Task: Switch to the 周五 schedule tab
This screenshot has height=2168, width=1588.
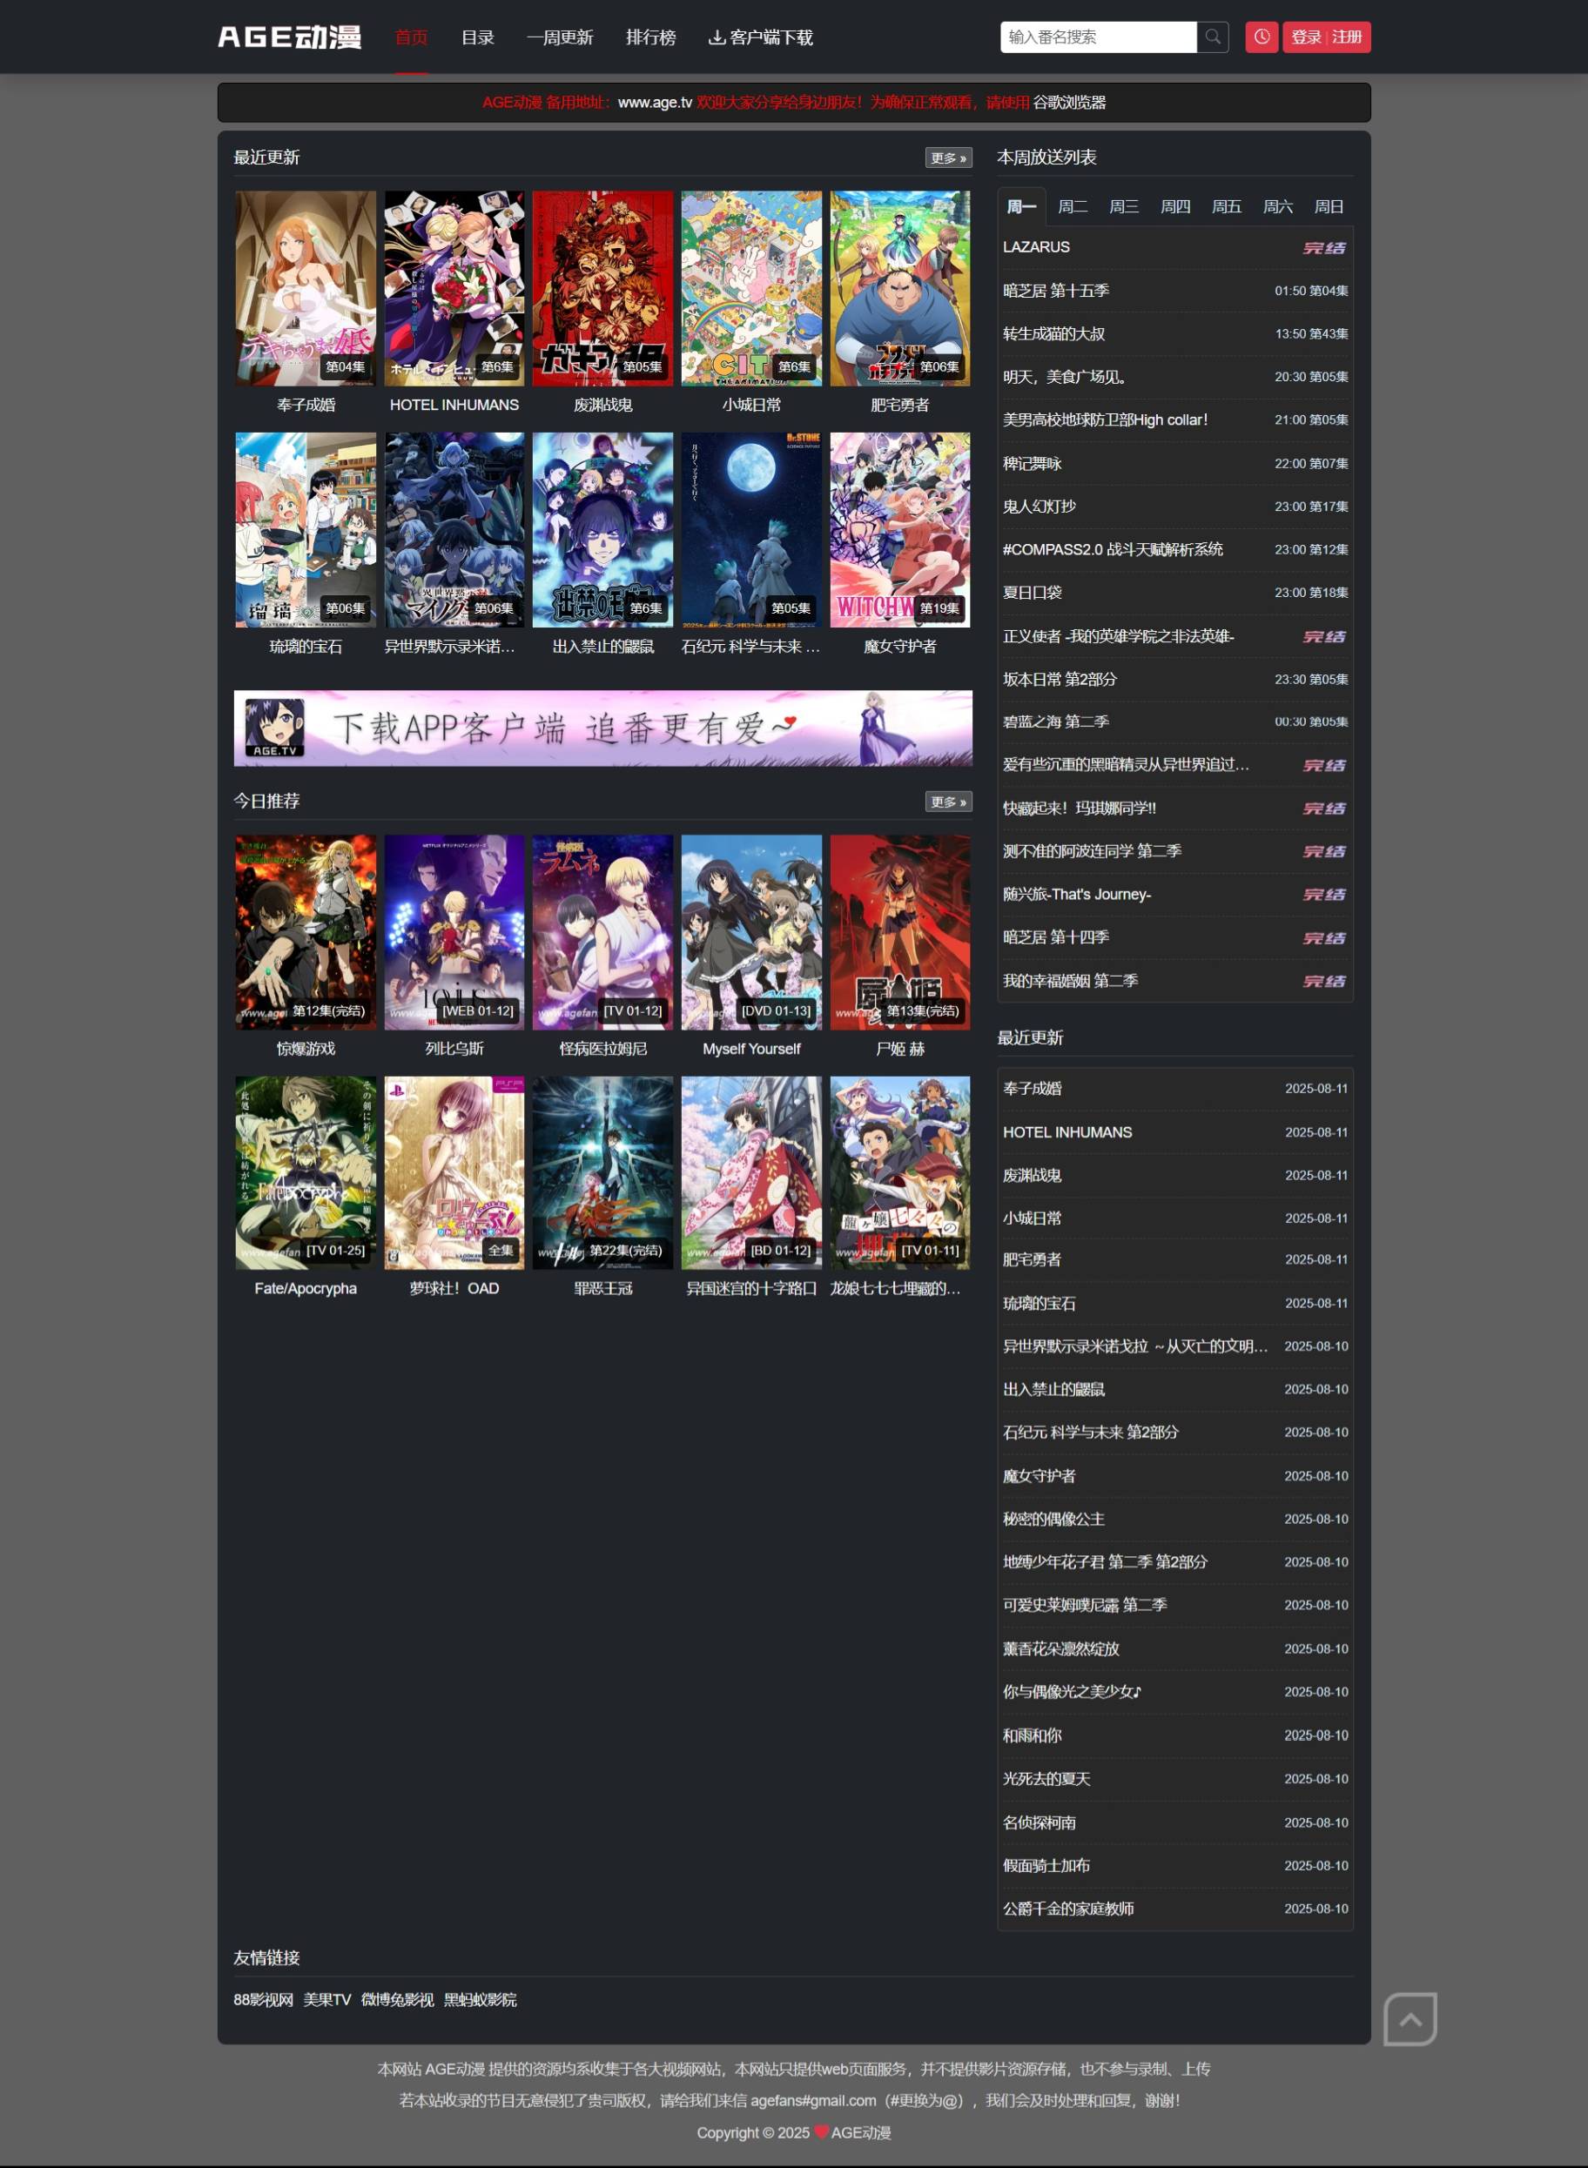Action: coord(1226,206)
